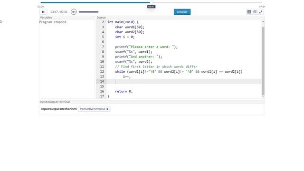Click the closing brace on line 17
Screen dimensions: 304x171
click(x=108, y=96)
